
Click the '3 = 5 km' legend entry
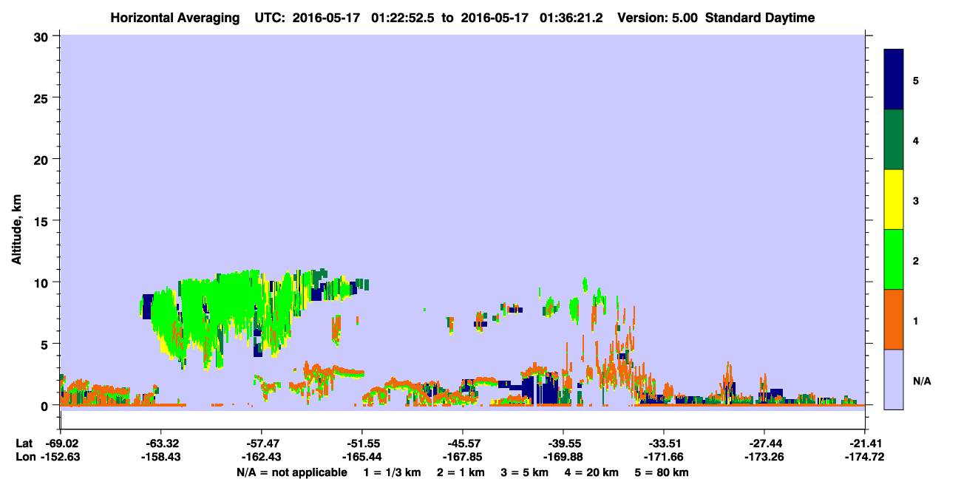[526, 472]
